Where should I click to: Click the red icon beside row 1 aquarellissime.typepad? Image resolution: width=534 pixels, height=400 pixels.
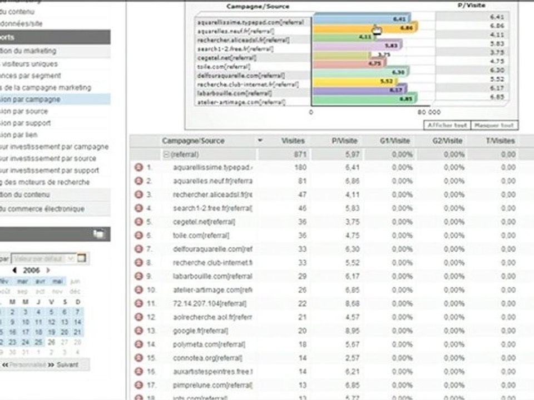click(x=139, y=167)
